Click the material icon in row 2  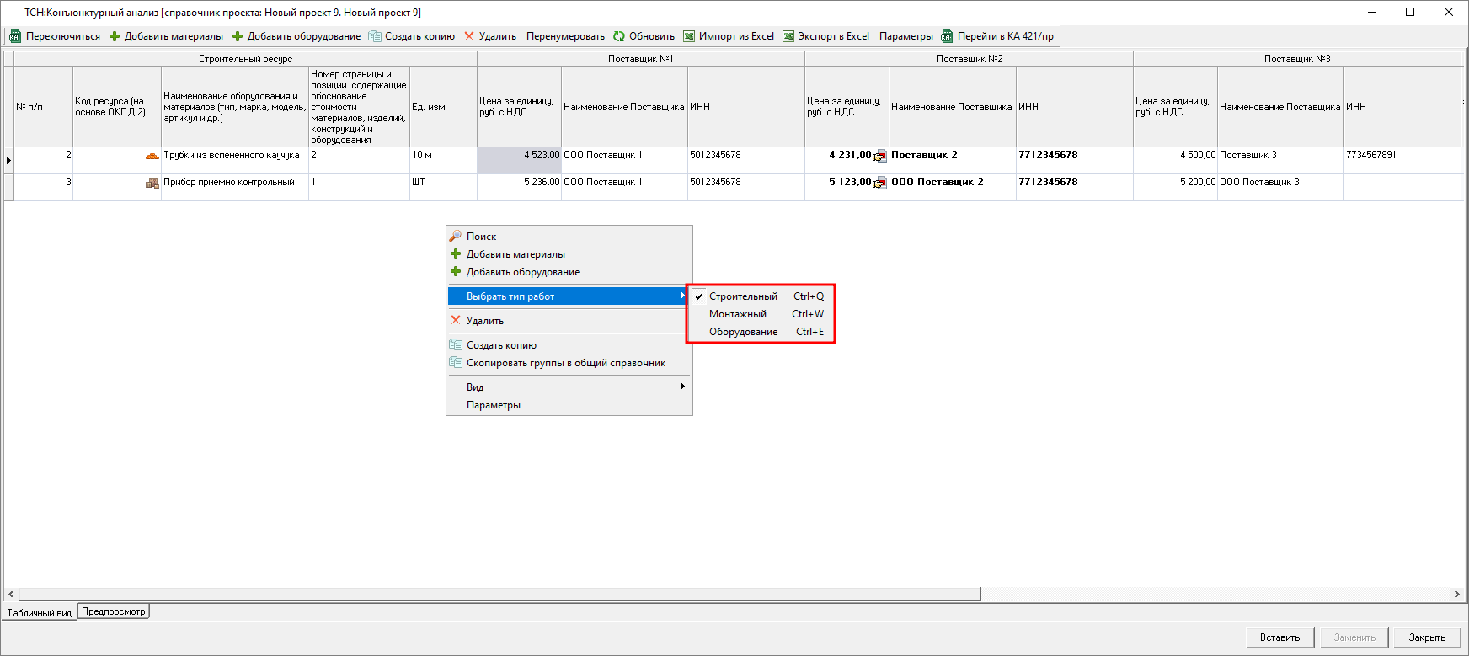coord(152,156)
